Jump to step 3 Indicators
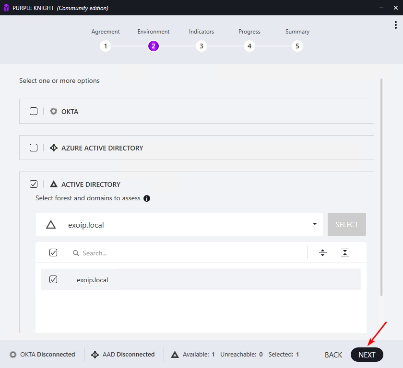403x368 pixels. 201,46
